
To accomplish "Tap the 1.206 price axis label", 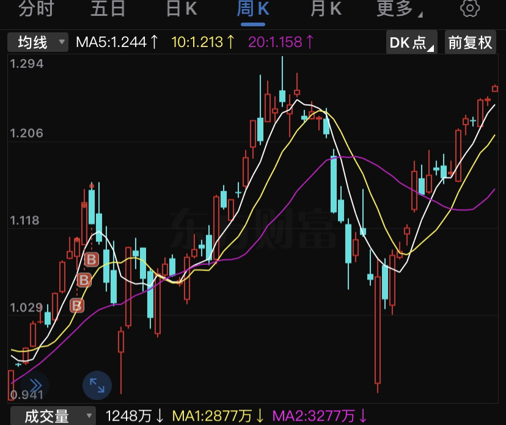I will (26, 133).
